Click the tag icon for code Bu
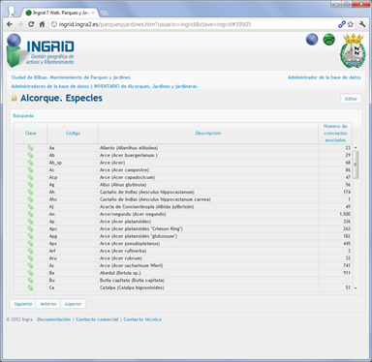This screenshot has height=362, width=372. [30, 281]
